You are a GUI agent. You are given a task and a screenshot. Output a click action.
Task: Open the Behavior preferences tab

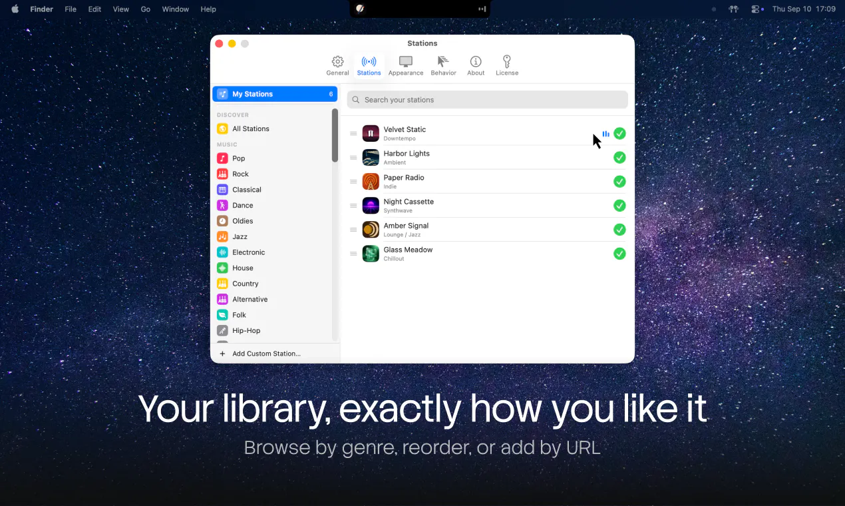pos(443,65)
